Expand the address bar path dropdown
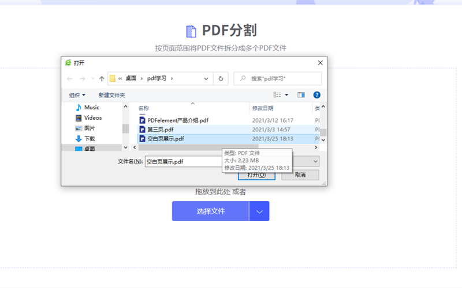 click(x=206, y=78)
